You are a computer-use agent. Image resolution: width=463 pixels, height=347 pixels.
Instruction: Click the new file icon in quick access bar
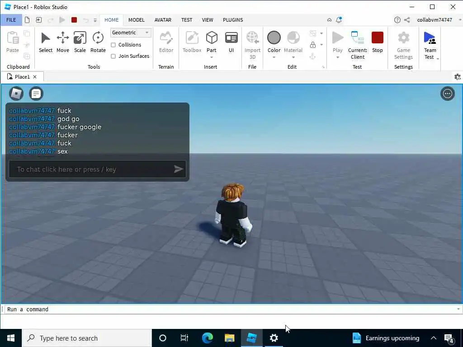click(27, 20)
